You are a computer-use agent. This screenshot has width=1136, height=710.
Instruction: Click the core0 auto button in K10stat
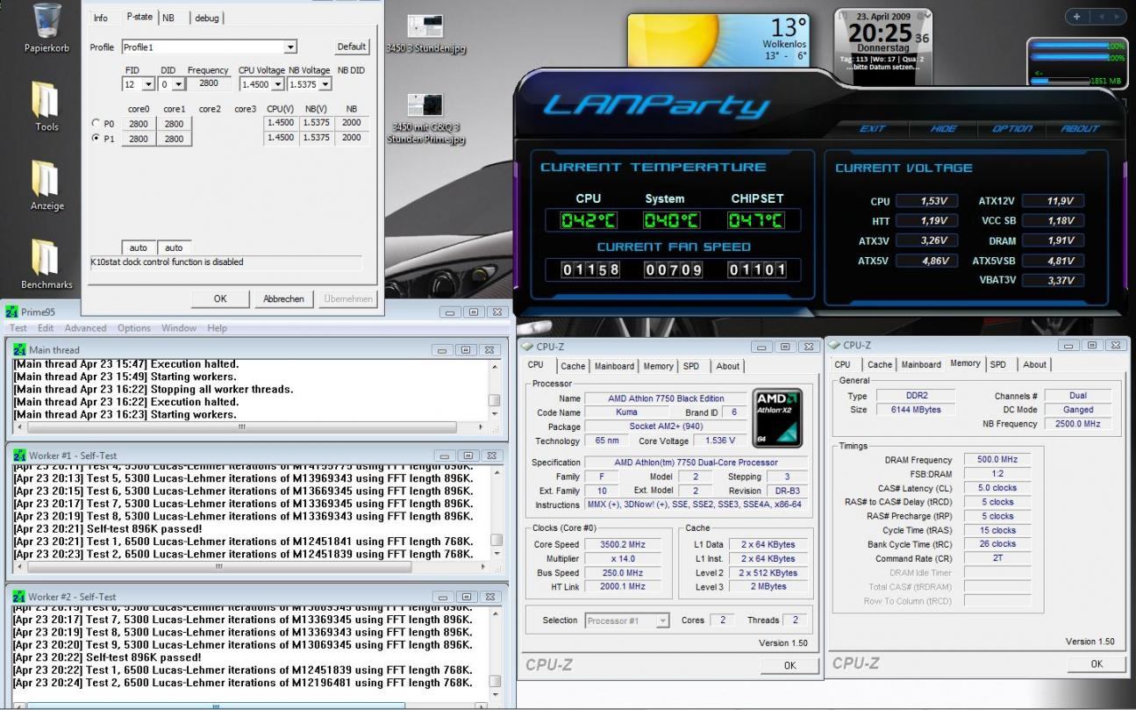(139, 248)
